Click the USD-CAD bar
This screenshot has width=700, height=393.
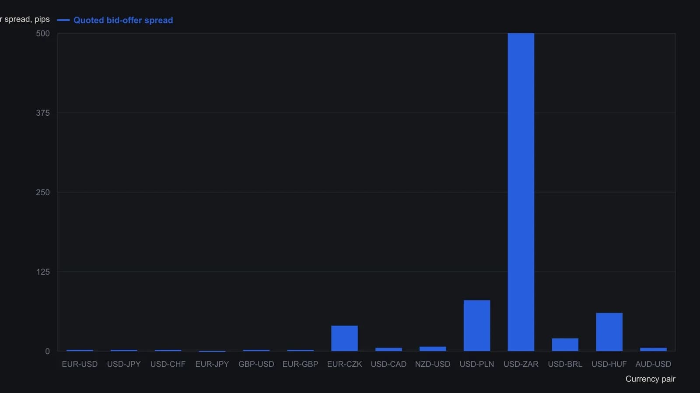[x=388, y=349]
